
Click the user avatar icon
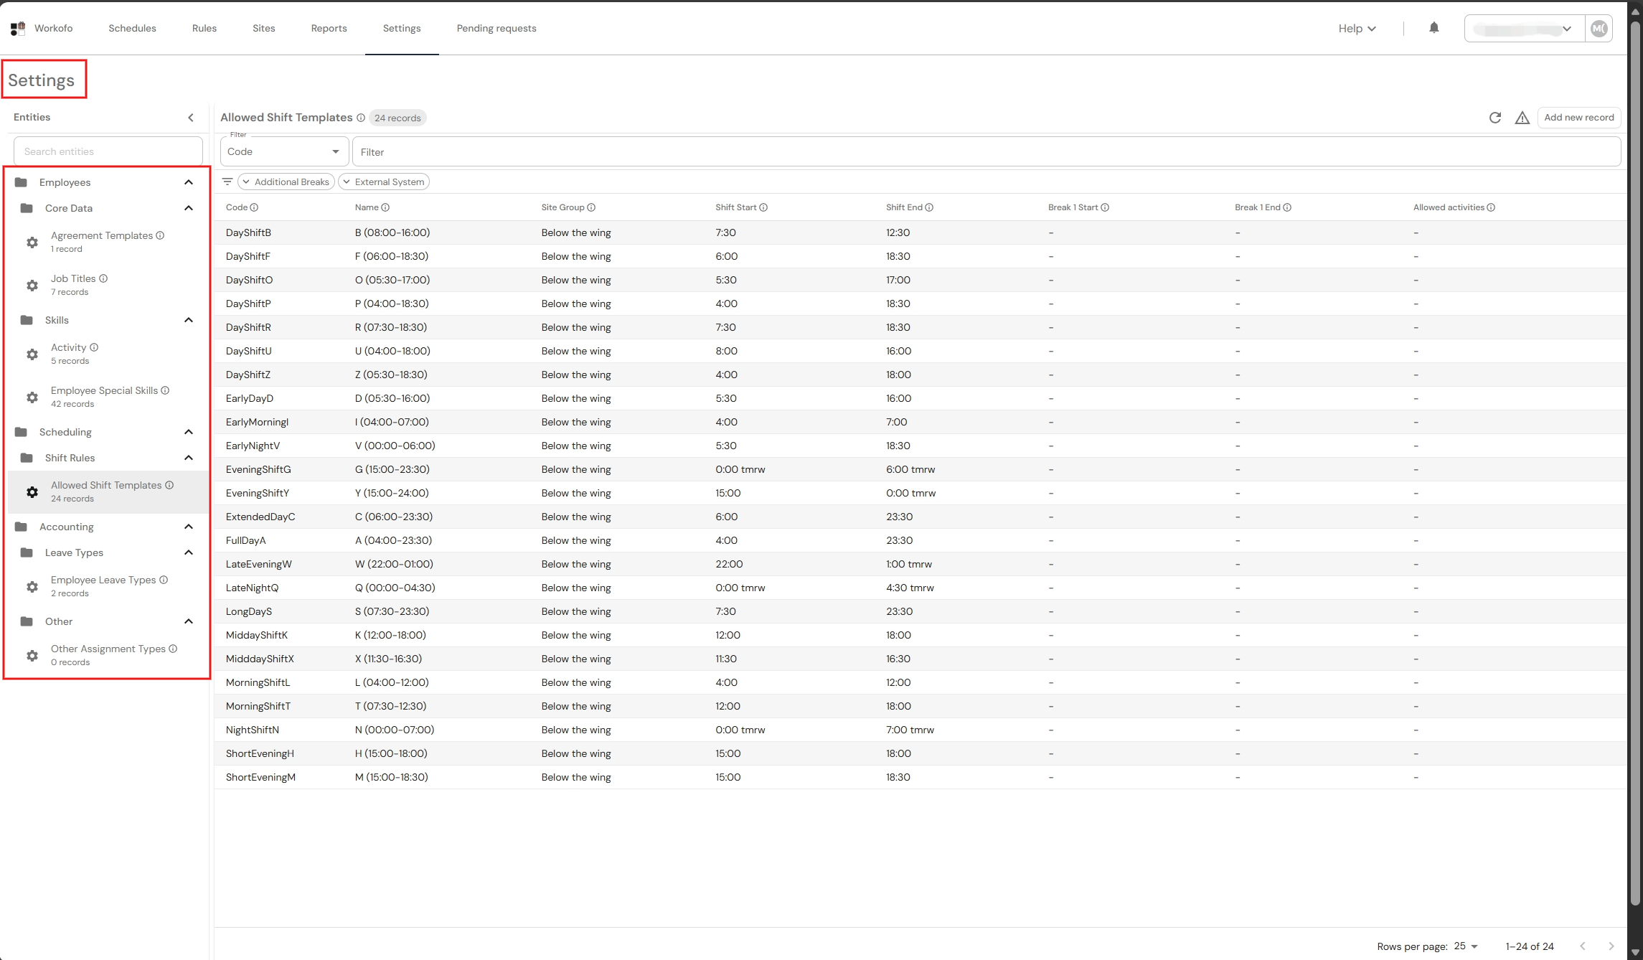pyautogui.click(x=1599, y=29)
